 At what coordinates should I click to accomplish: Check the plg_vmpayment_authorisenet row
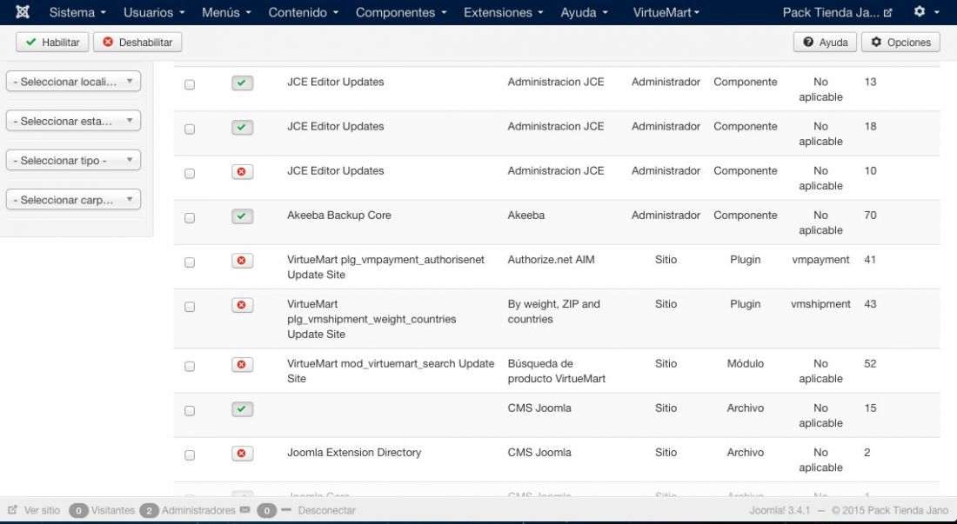(190, 262)
